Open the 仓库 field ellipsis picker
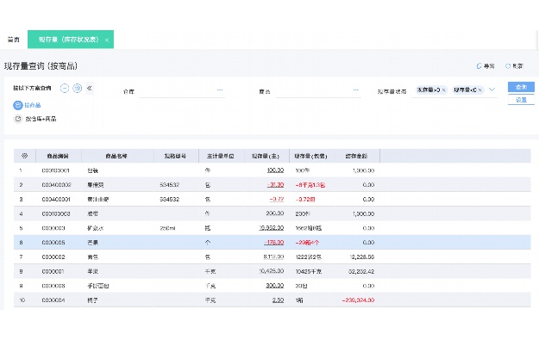 (x=220, y=90)
